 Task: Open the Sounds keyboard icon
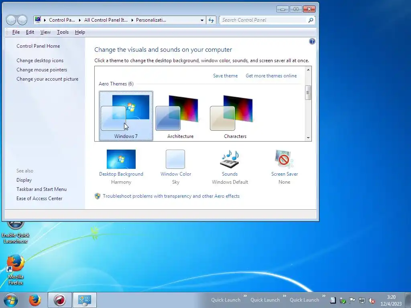pyautogui.click(x=230, y=159)
